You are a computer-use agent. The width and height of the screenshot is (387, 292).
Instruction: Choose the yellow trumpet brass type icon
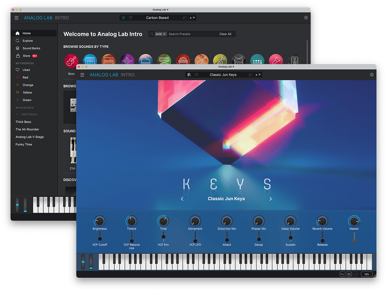220,61
